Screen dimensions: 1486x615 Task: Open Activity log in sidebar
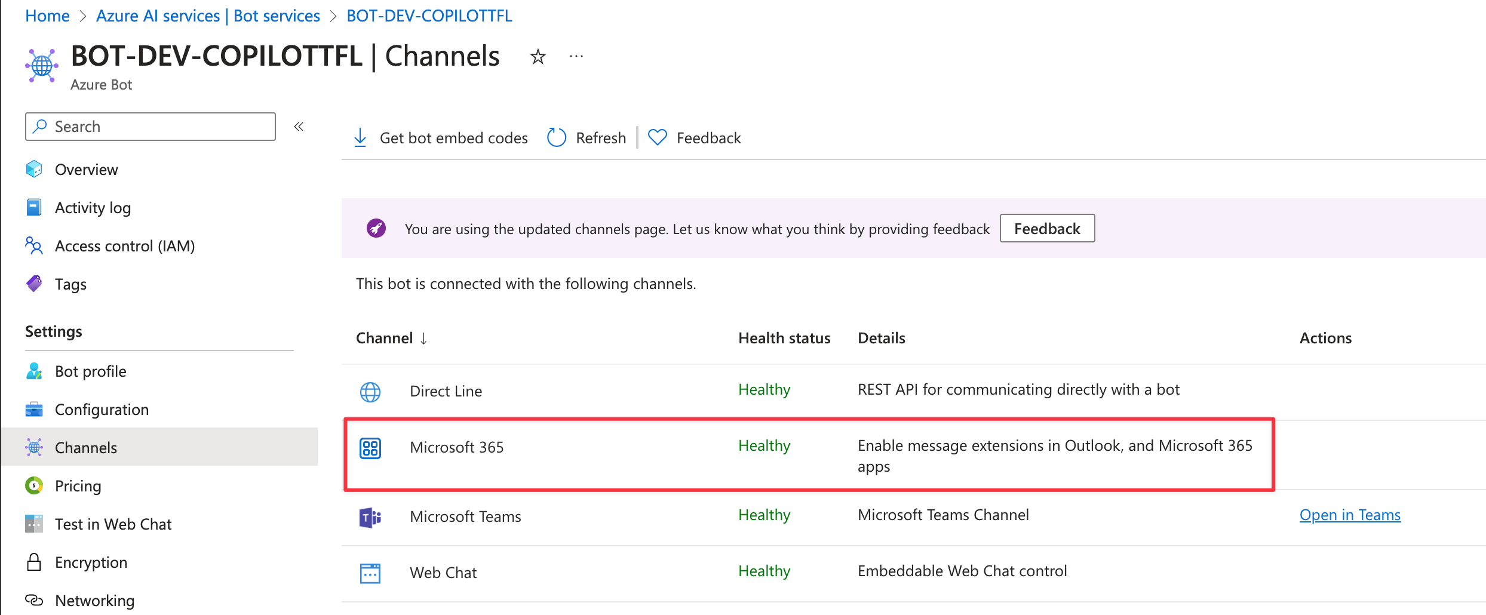[x=93, y=208]
